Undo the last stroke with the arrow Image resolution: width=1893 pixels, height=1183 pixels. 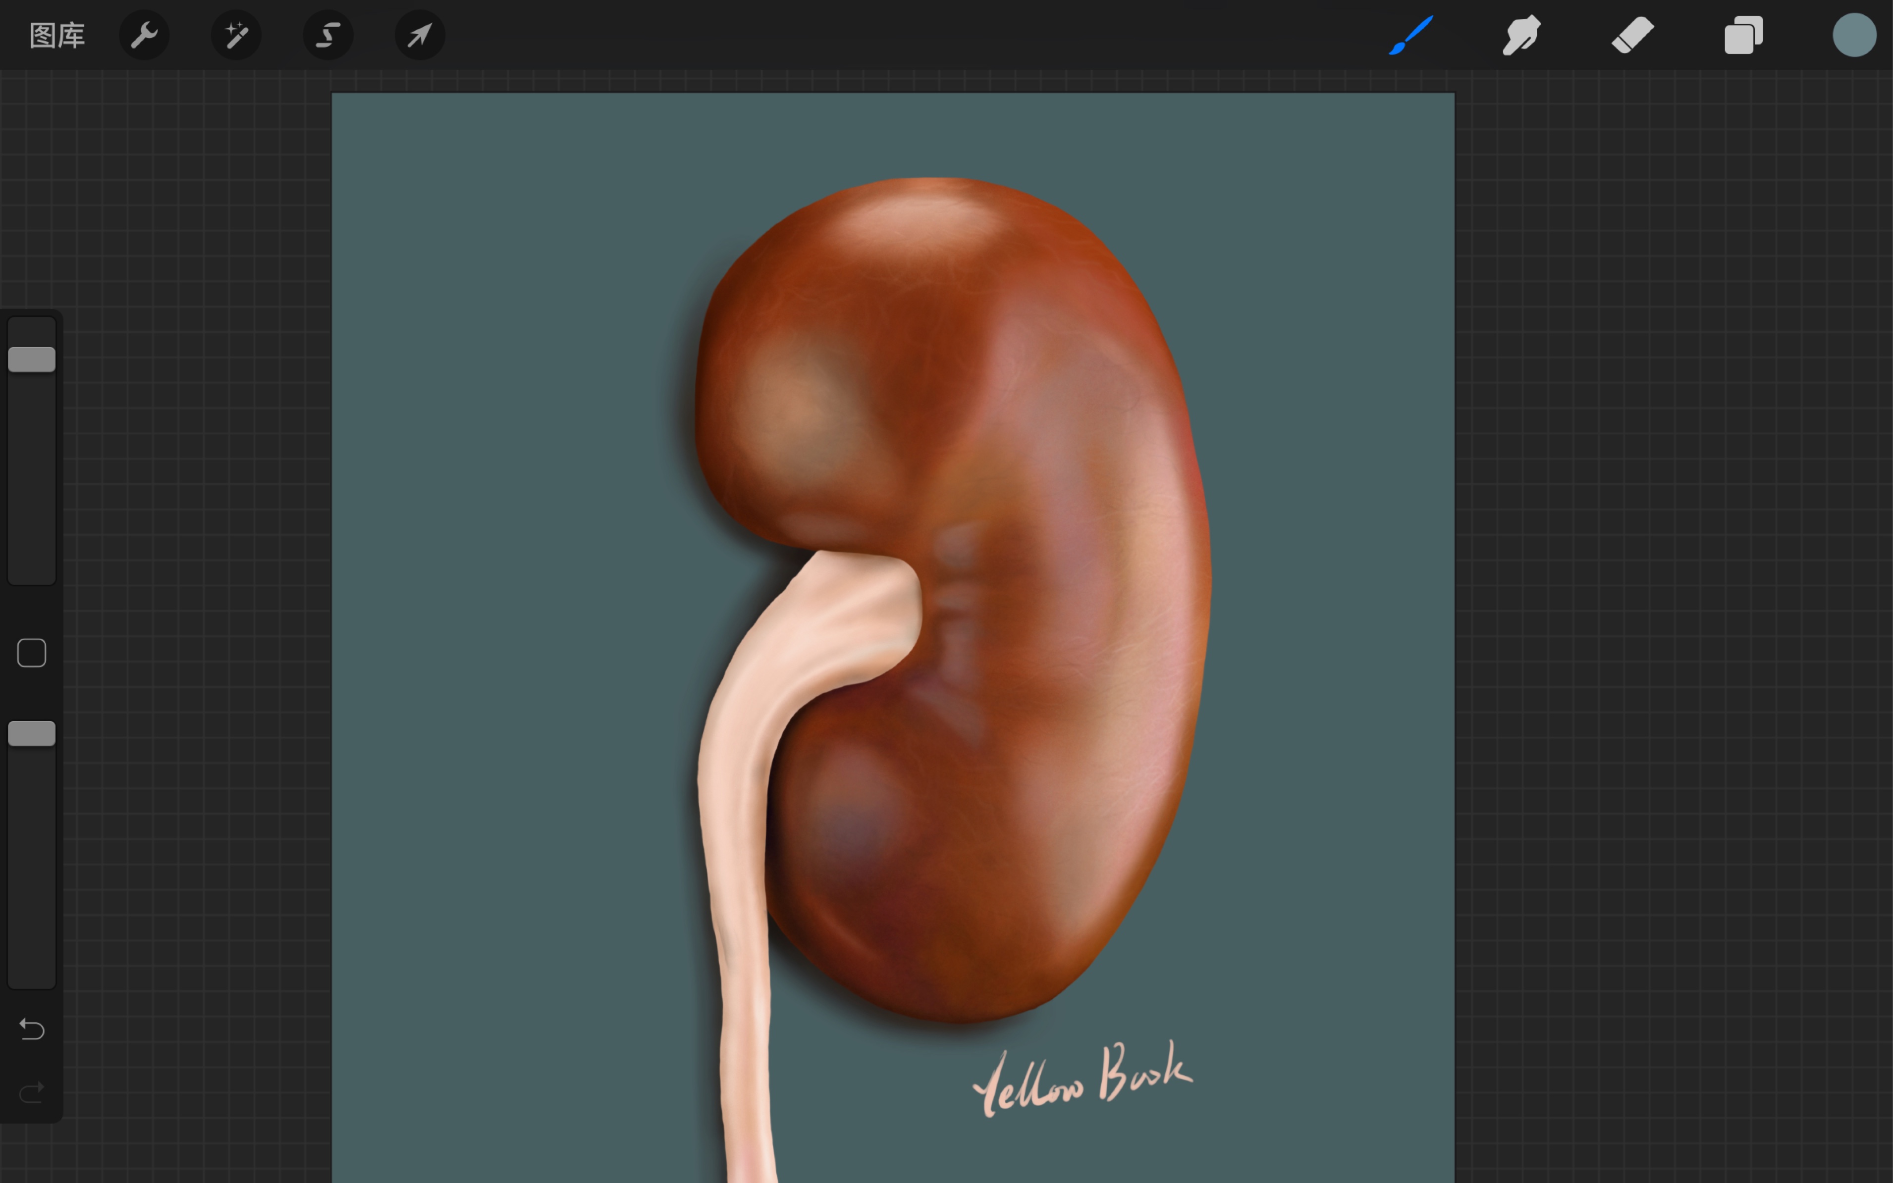32,1028
